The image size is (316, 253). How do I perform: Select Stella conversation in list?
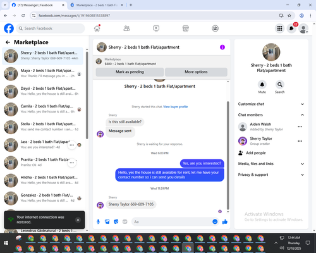(43, 127)
